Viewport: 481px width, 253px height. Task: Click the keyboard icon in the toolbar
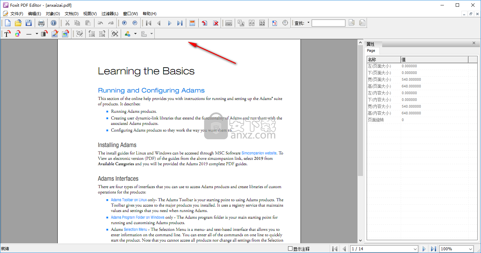229,23
